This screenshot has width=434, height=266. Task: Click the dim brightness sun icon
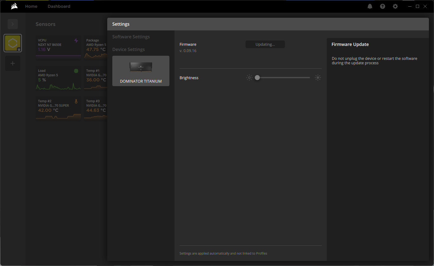[x=249, y=78]
